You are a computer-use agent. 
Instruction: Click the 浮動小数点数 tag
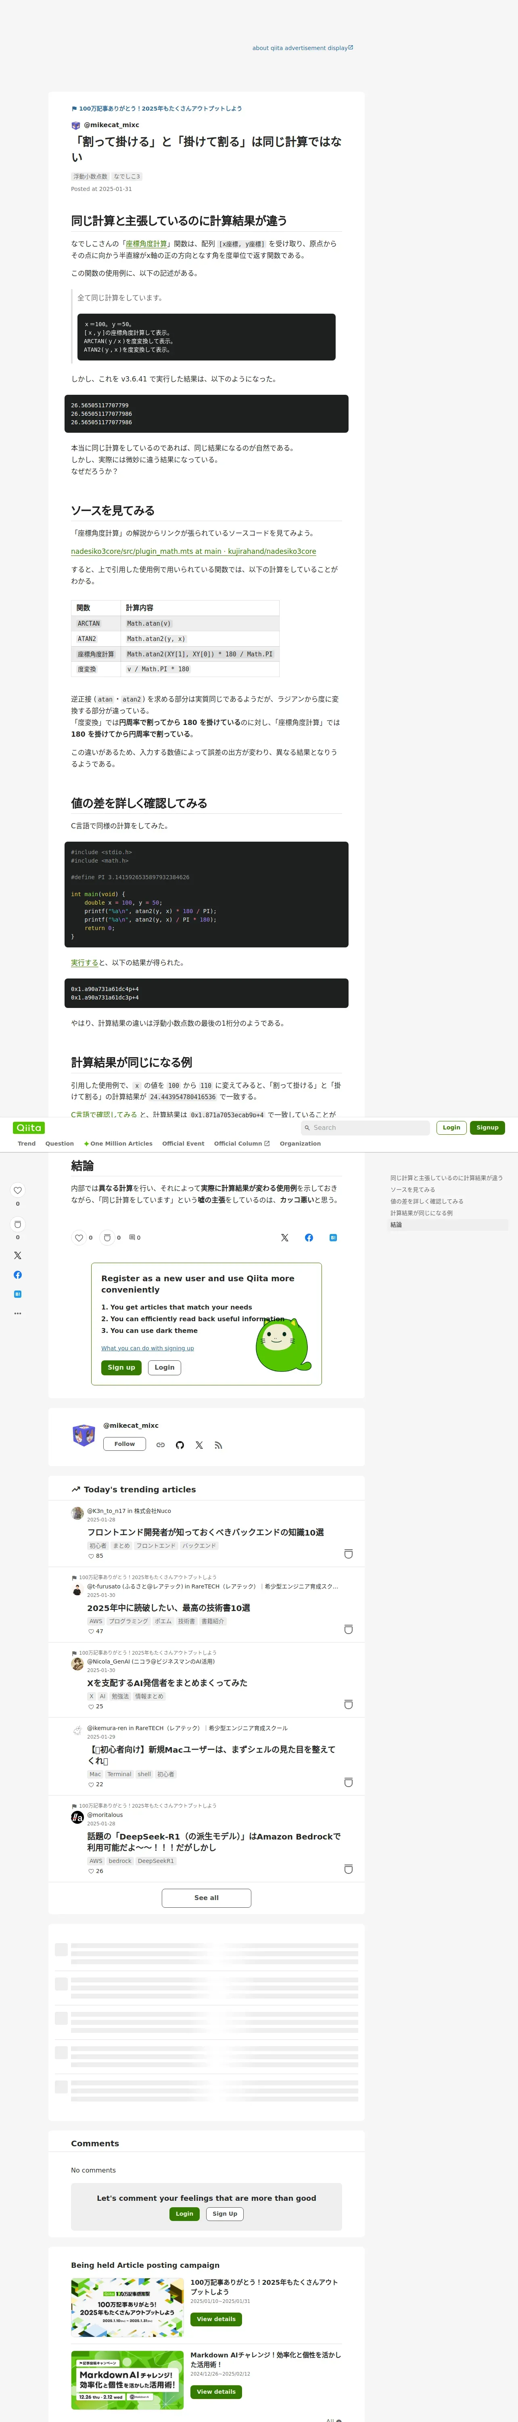click(91, 177)
